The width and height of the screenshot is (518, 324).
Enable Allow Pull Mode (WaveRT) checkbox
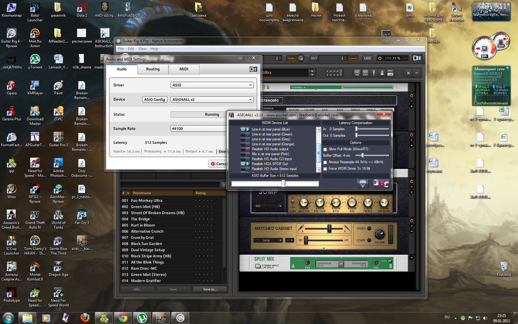click(x=325, y=149)
